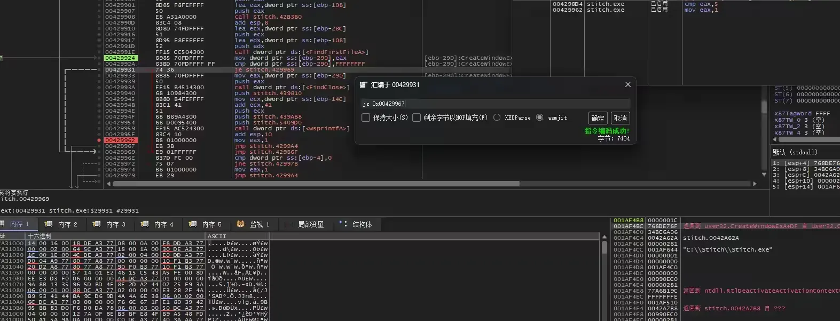Open the 监视 1 watch tab
This screenshot has width=840, height=321.
(x=253, y=224)
